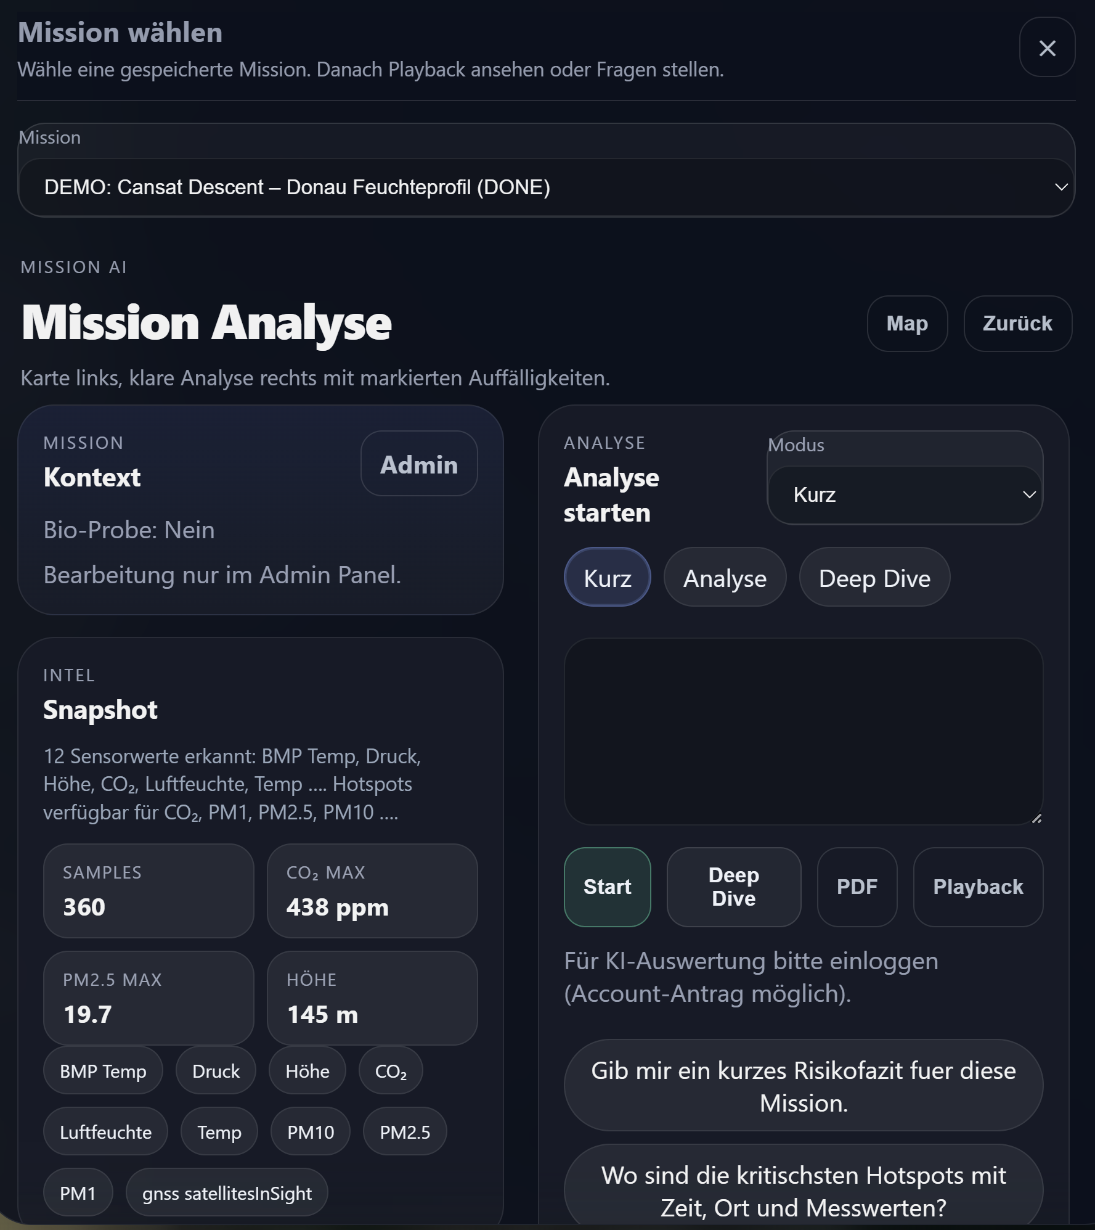Select the PM1 sensor tag
The height and width of the screenshot is (1230, 1095).
point(78,1193)
